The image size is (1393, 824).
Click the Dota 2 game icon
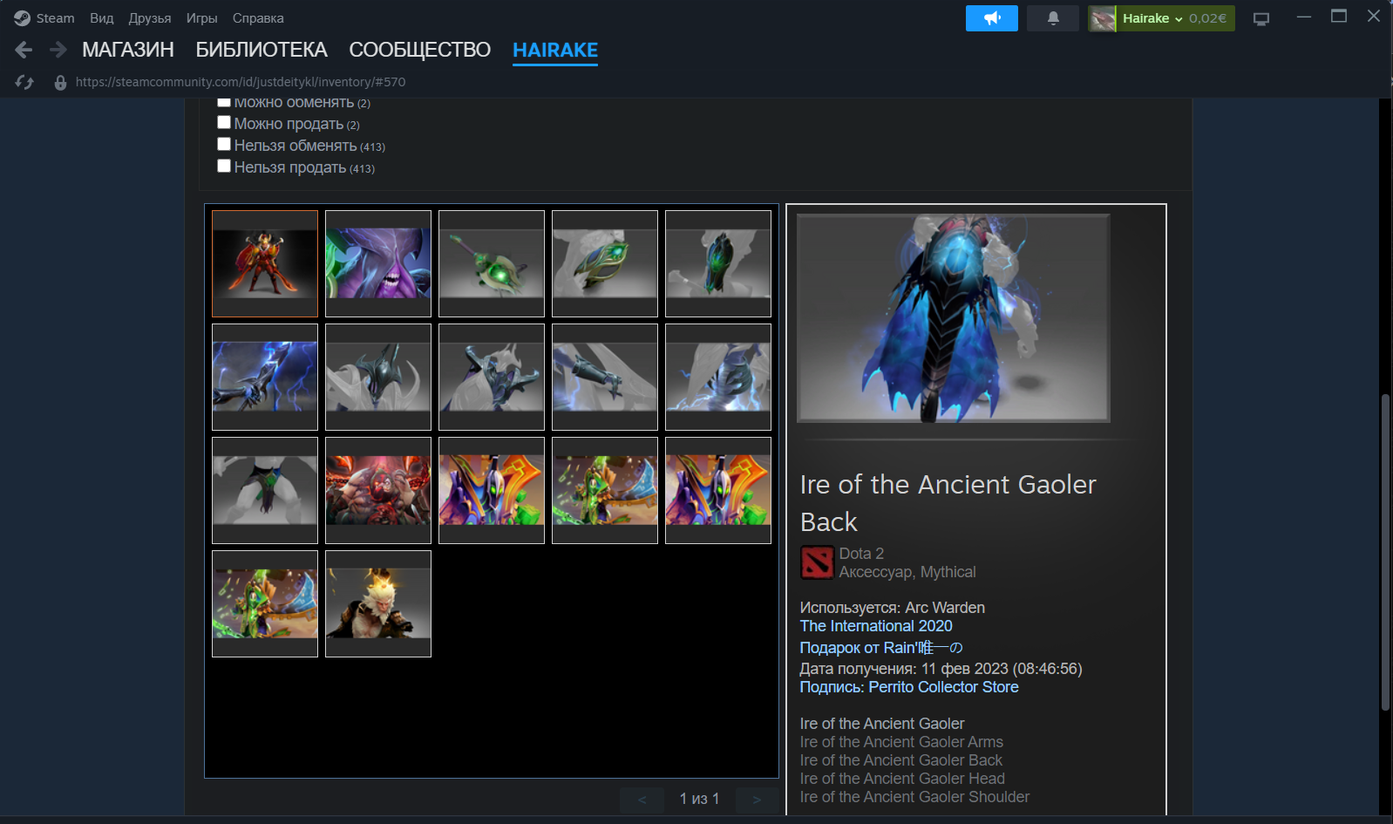(817, 562)
